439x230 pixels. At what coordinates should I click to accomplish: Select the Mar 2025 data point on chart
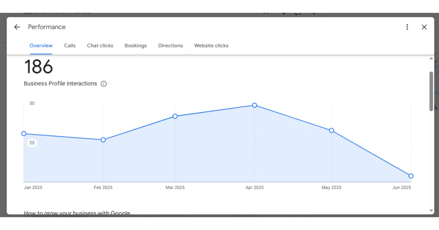(x=175, y=116)
